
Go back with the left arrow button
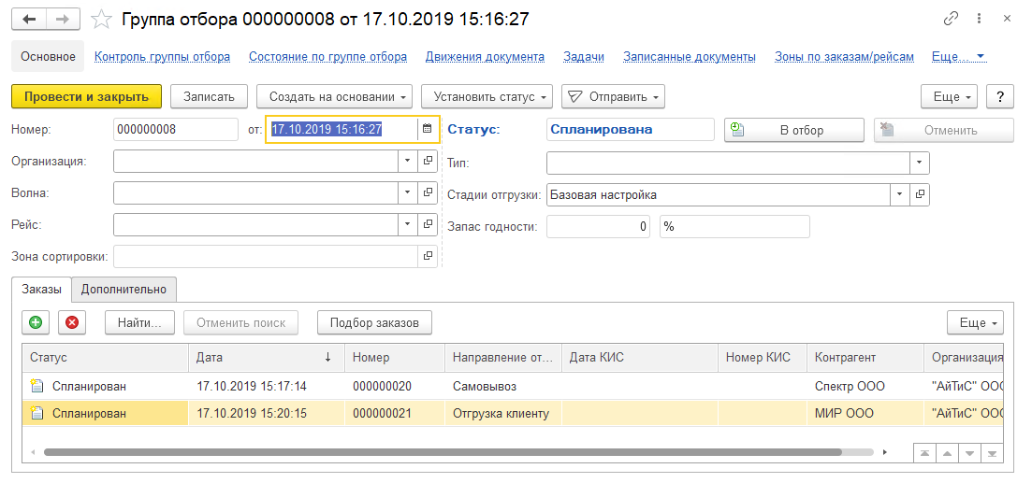pyautogui.click(x=29, y=19)
